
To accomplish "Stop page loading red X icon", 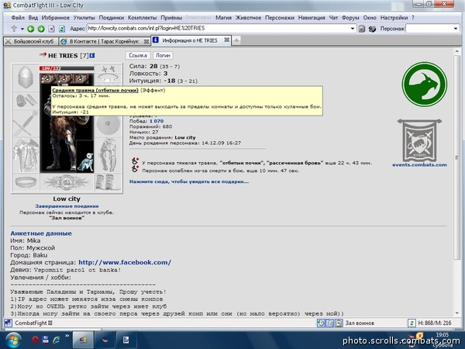I will 51,29.
